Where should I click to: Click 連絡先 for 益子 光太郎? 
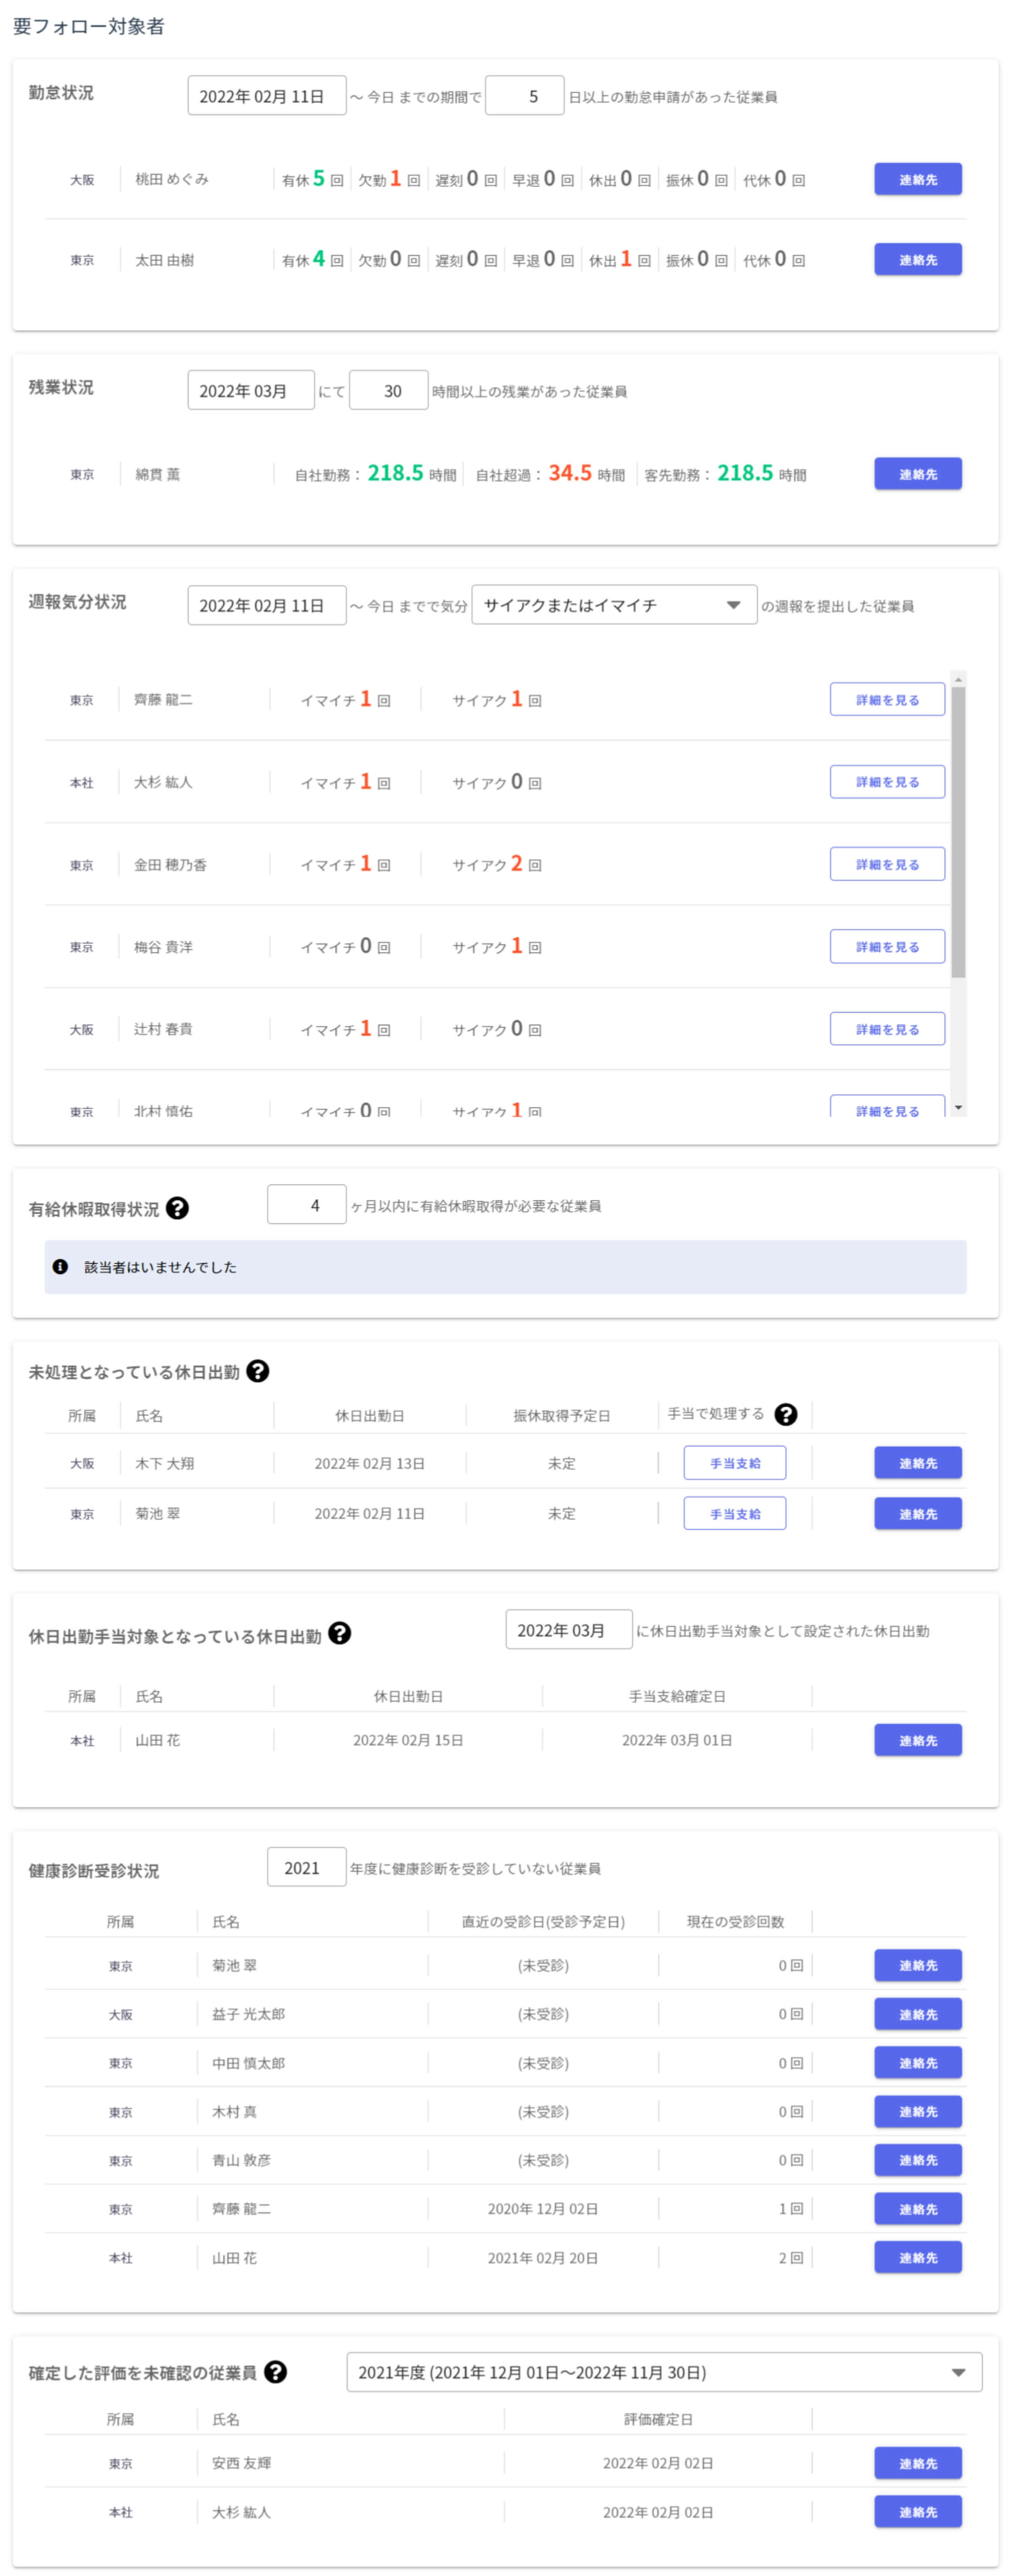918,2014
